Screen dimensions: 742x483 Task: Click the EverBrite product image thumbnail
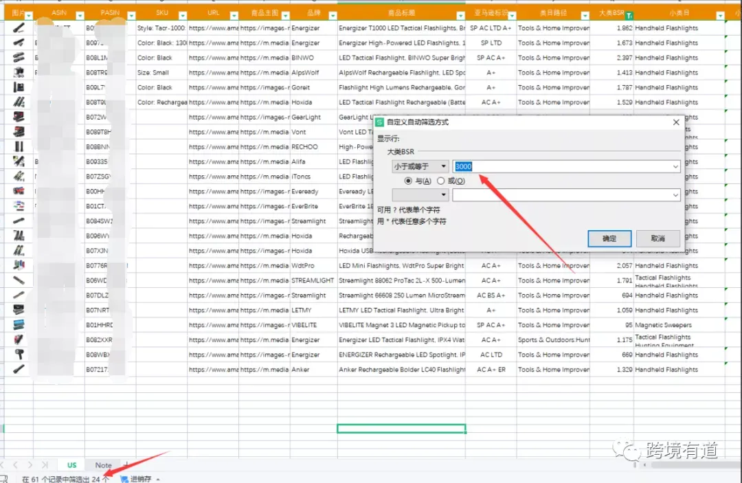(x=19, y=206)
